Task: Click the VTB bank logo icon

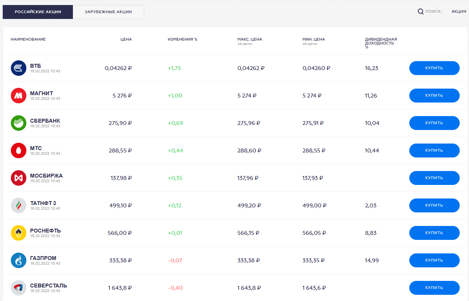Action: 19,68
